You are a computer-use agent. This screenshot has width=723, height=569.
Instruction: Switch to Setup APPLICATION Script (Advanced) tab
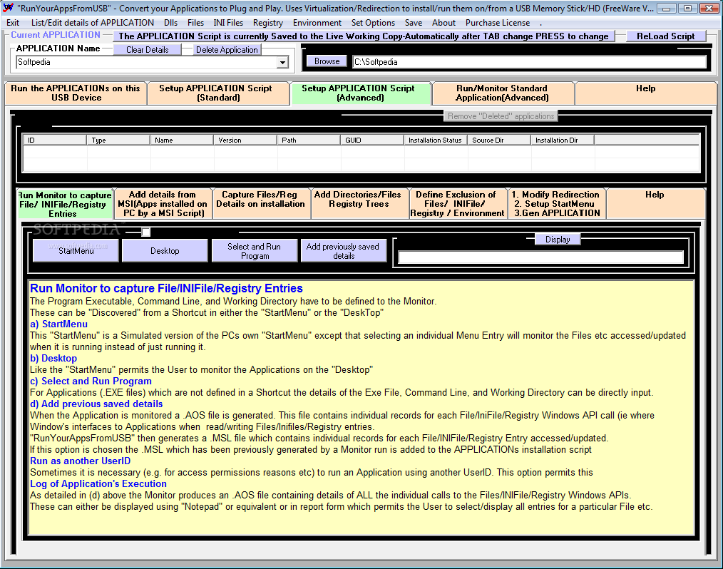pos(361,93)
